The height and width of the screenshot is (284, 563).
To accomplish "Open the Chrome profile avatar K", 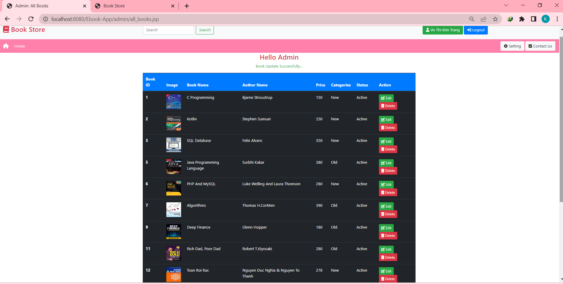I will [x=545, y=19].
